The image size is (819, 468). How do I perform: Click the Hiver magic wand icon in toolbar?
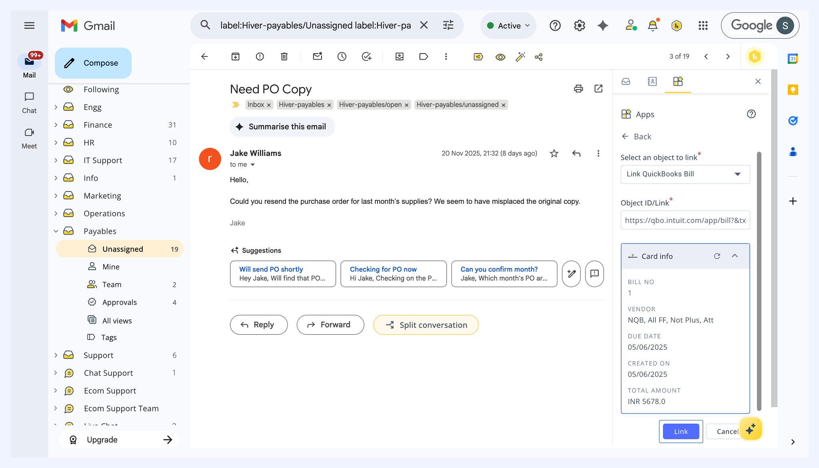(x=520, y=57)
